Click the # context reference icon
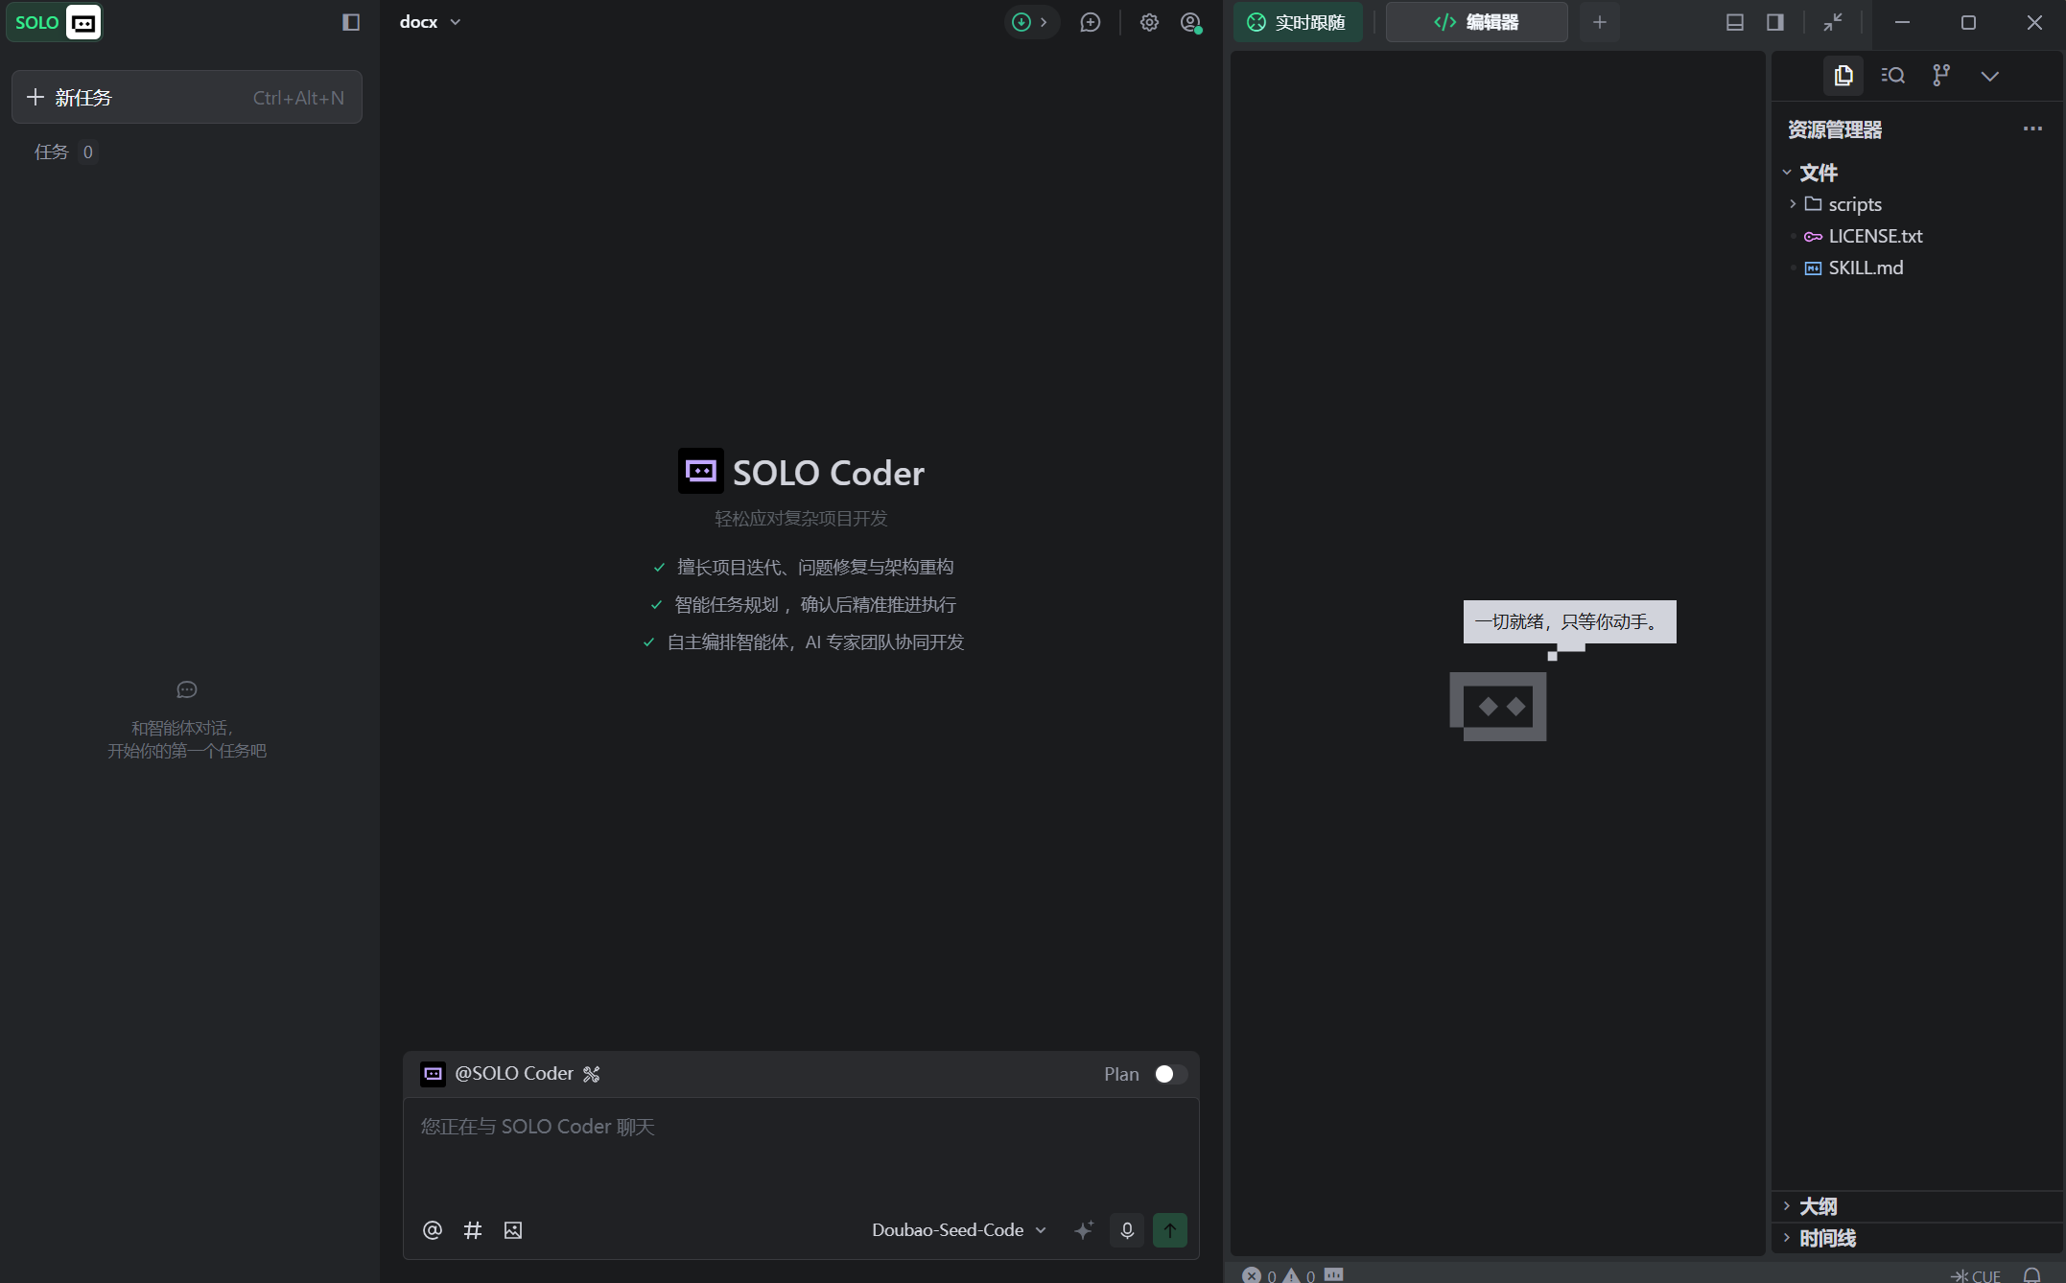This screenshot has height=1283, width=2066. pos(473,1230)
